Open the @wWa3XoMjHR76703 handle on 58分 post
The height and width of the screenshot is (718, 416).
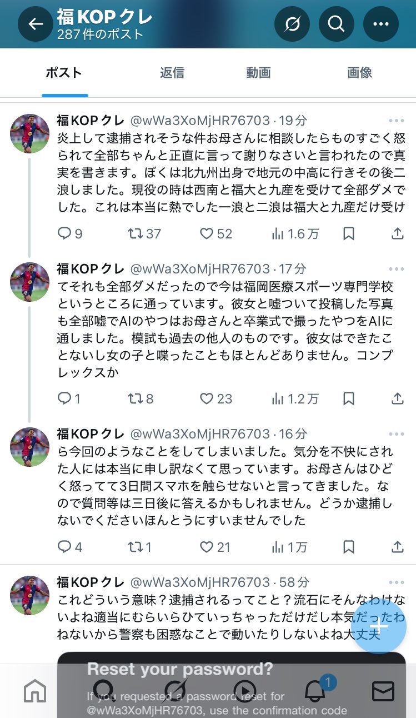point(199,582)
